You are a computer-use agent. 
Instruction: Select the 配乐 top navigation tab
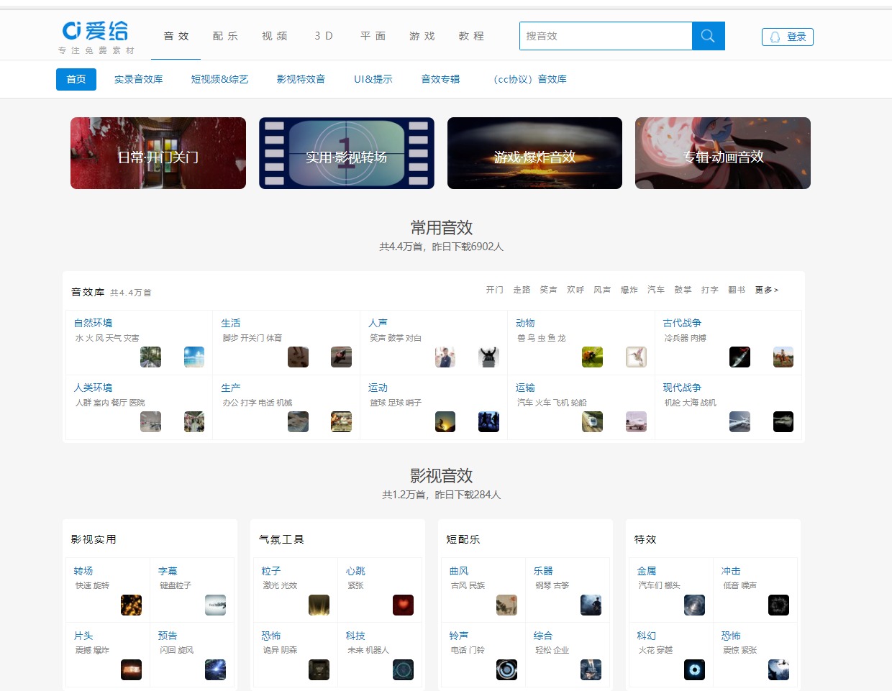(225, 36)
